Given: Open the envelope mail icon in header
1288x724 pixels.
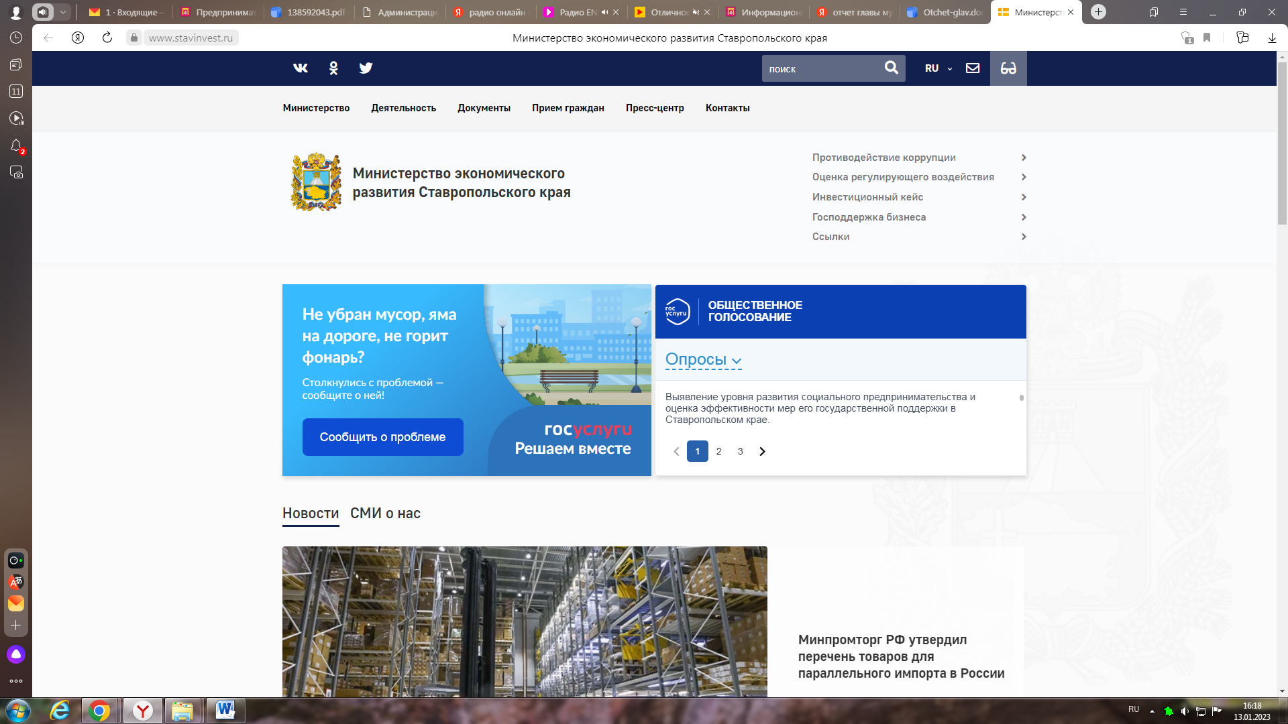Looking at the screenshot, I should (x=973, y=68).
